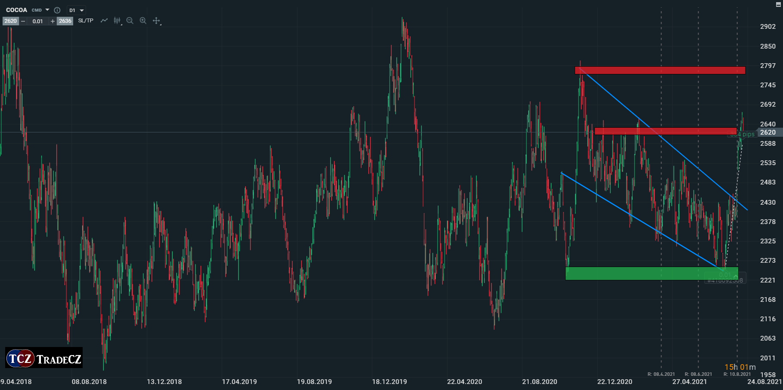Click the R: 08.6.2021 rollover marker
Image resolution: width=783 pixels, height=390 pixels.
(x=698, y=374)
